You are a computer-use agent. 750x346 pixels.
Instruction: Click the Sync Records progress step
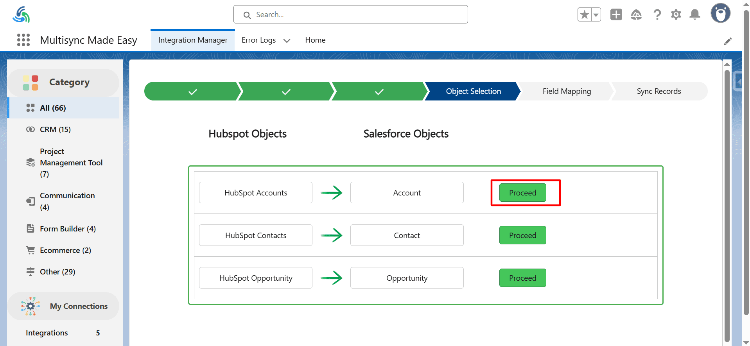[x=658, y=91]
